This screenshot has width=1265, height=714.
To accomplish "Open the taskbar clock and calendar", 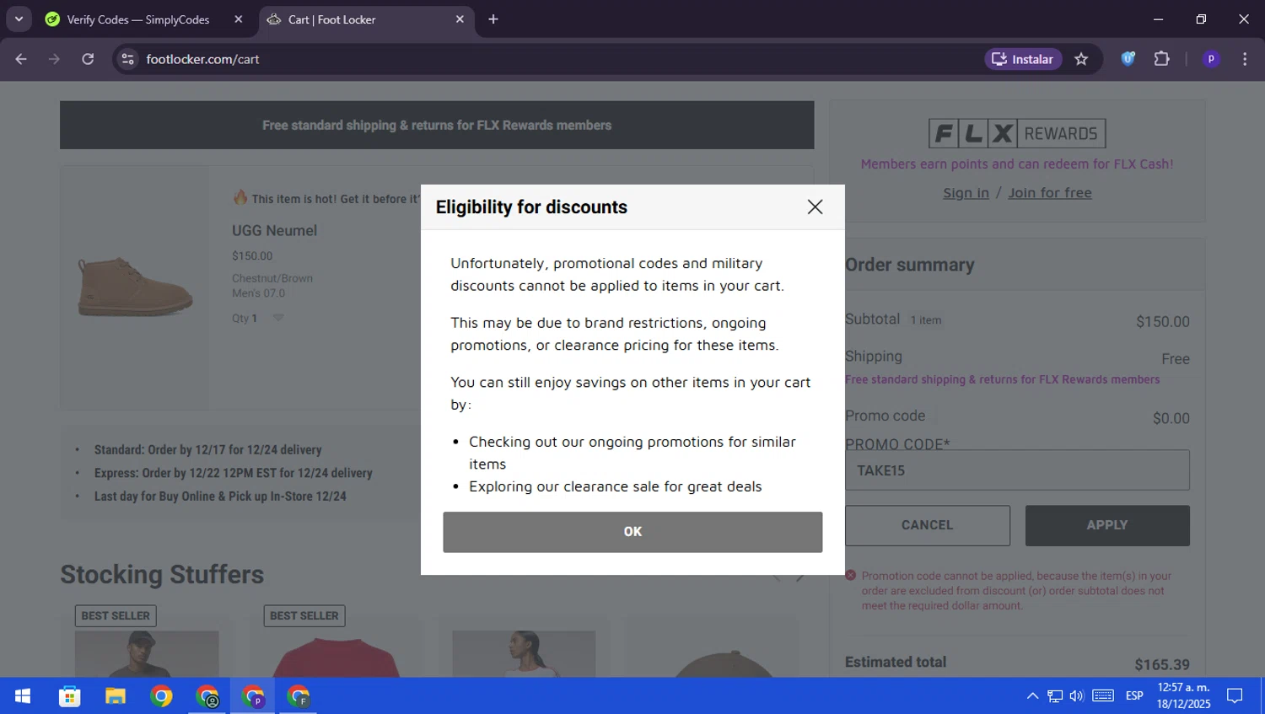I will [1183, 696].
